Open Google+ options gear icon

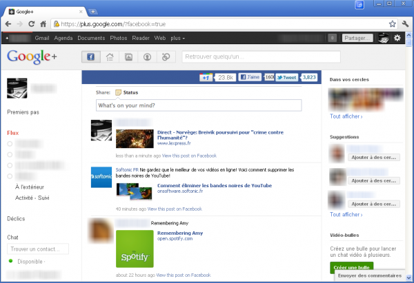[397, 38]
